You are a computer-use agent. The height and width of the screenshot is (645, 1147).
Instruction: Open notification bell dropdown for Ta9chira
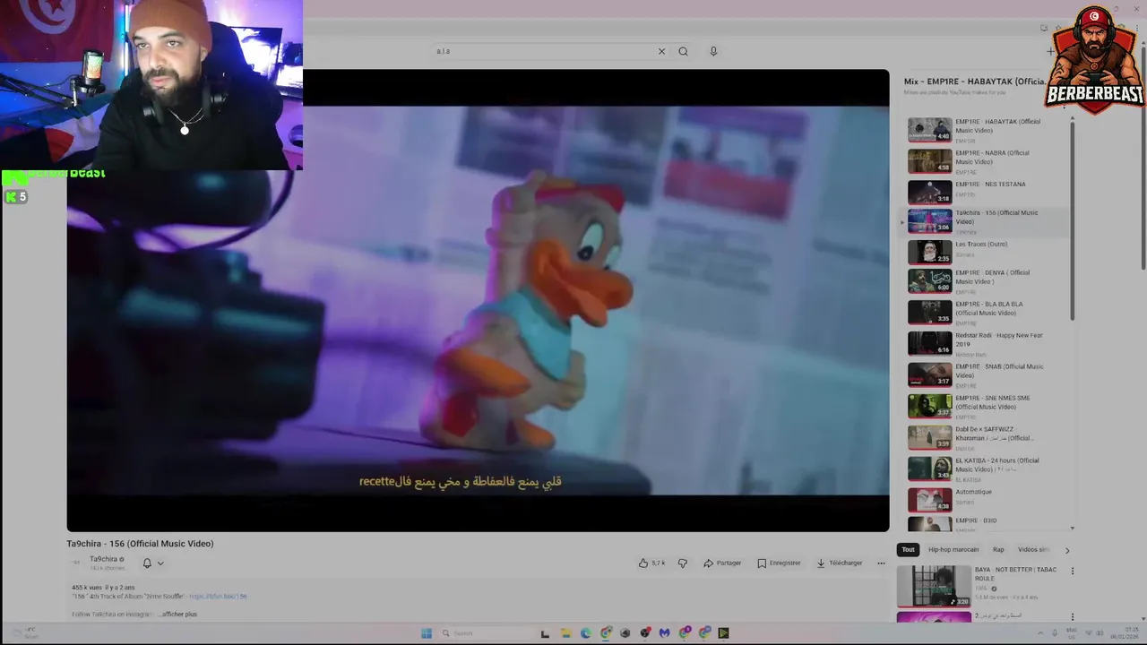pyautogui.click(x=153, y=563)
